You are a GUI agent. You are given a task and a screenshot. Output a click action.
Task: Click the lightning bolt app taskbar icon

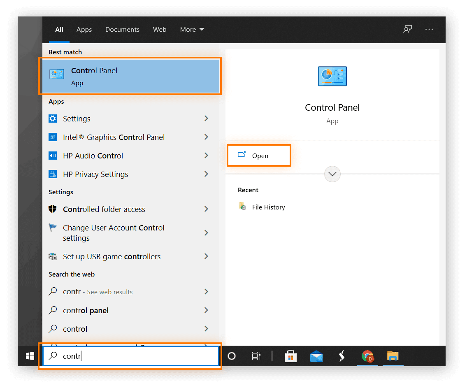point(342,356)
